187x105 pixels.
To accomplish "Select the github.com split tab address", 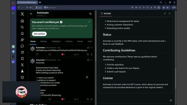I will coord(50,8).
